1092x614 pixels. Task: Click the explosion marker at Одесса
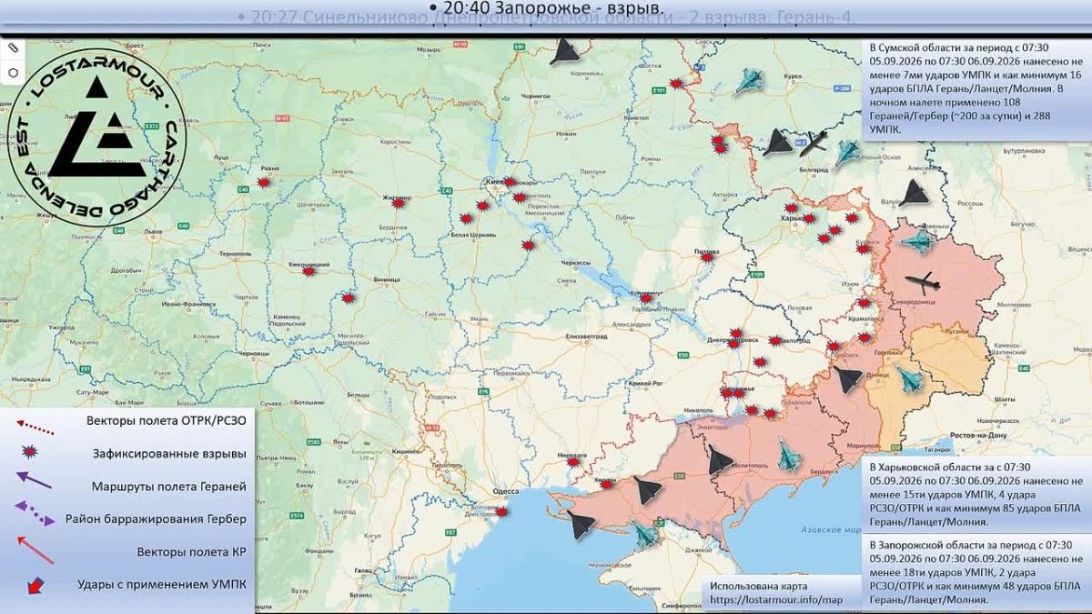(x=501, y=513)
